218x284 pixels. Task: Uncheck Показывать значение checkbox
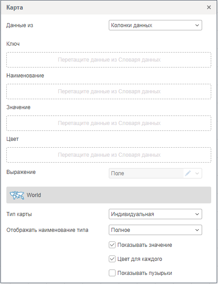coord(112,245)
